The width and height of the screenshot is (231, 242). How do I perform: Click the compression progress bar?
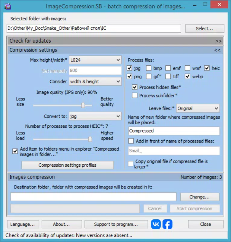[75, 208]
